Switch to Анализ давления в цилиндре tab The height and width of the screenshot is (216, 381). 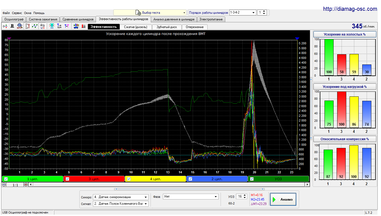(174, 19)
